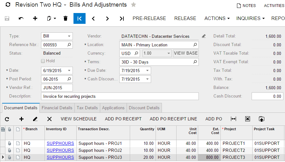
Task: Open the Tax Details tab
Action: [x=87, y=108]
